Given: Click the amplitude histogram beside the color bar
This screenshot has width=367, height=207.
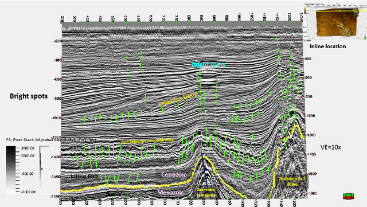Looking at the screenshot, I should tap(44, 170).
